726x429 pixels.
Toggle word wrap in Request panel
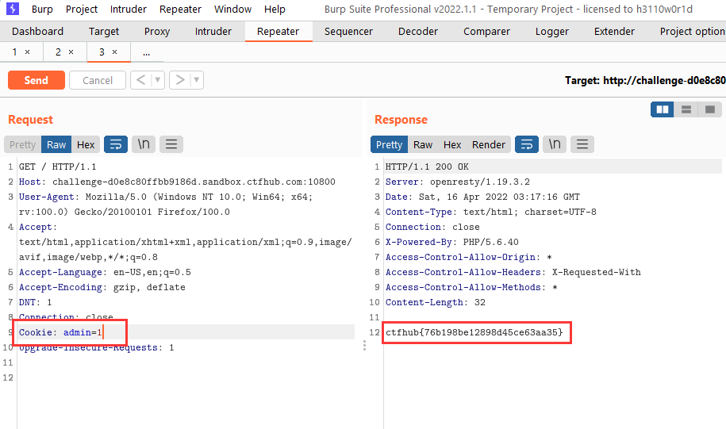click(116, 144)
